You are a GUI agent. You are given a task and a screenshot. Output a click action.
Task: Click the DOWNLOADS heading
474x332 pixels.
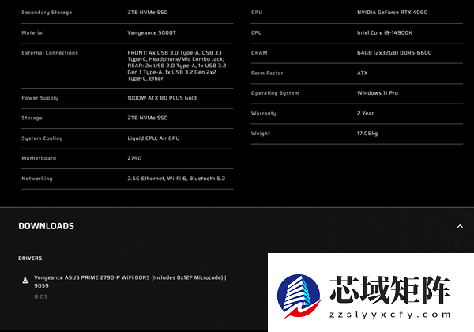tap(47, 226)
